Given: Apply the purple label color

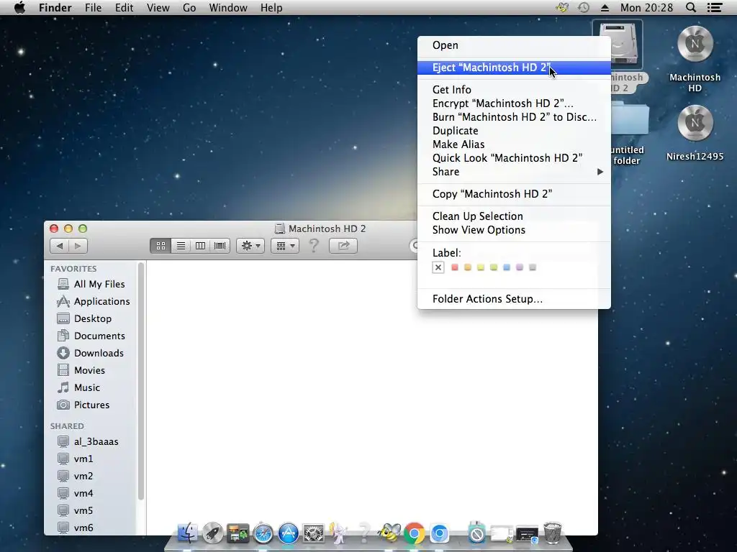Looking at the screenshot, I should tap(520, 267).
